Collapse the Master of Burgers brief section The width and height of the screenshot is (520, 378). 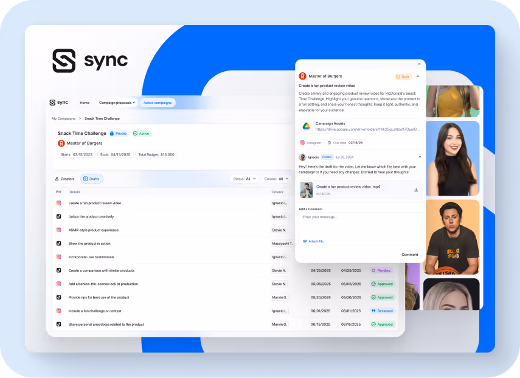coord(418,76)
